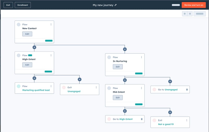Click the In Nurturing card title
The height and width of the screenshot is (132, 209).
(x=120, y=61)
